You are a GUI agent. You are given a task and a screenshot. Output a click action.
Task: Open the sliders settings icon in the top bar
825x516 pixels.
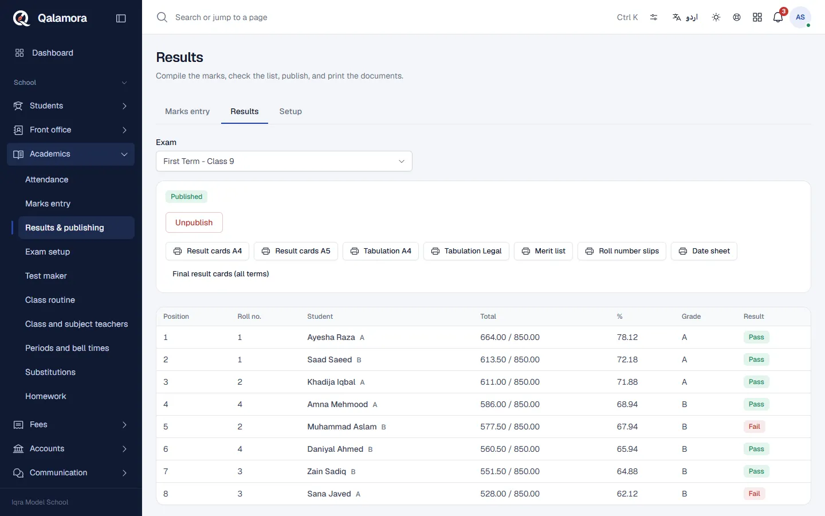pyautogui.click(x=654, y=17)
